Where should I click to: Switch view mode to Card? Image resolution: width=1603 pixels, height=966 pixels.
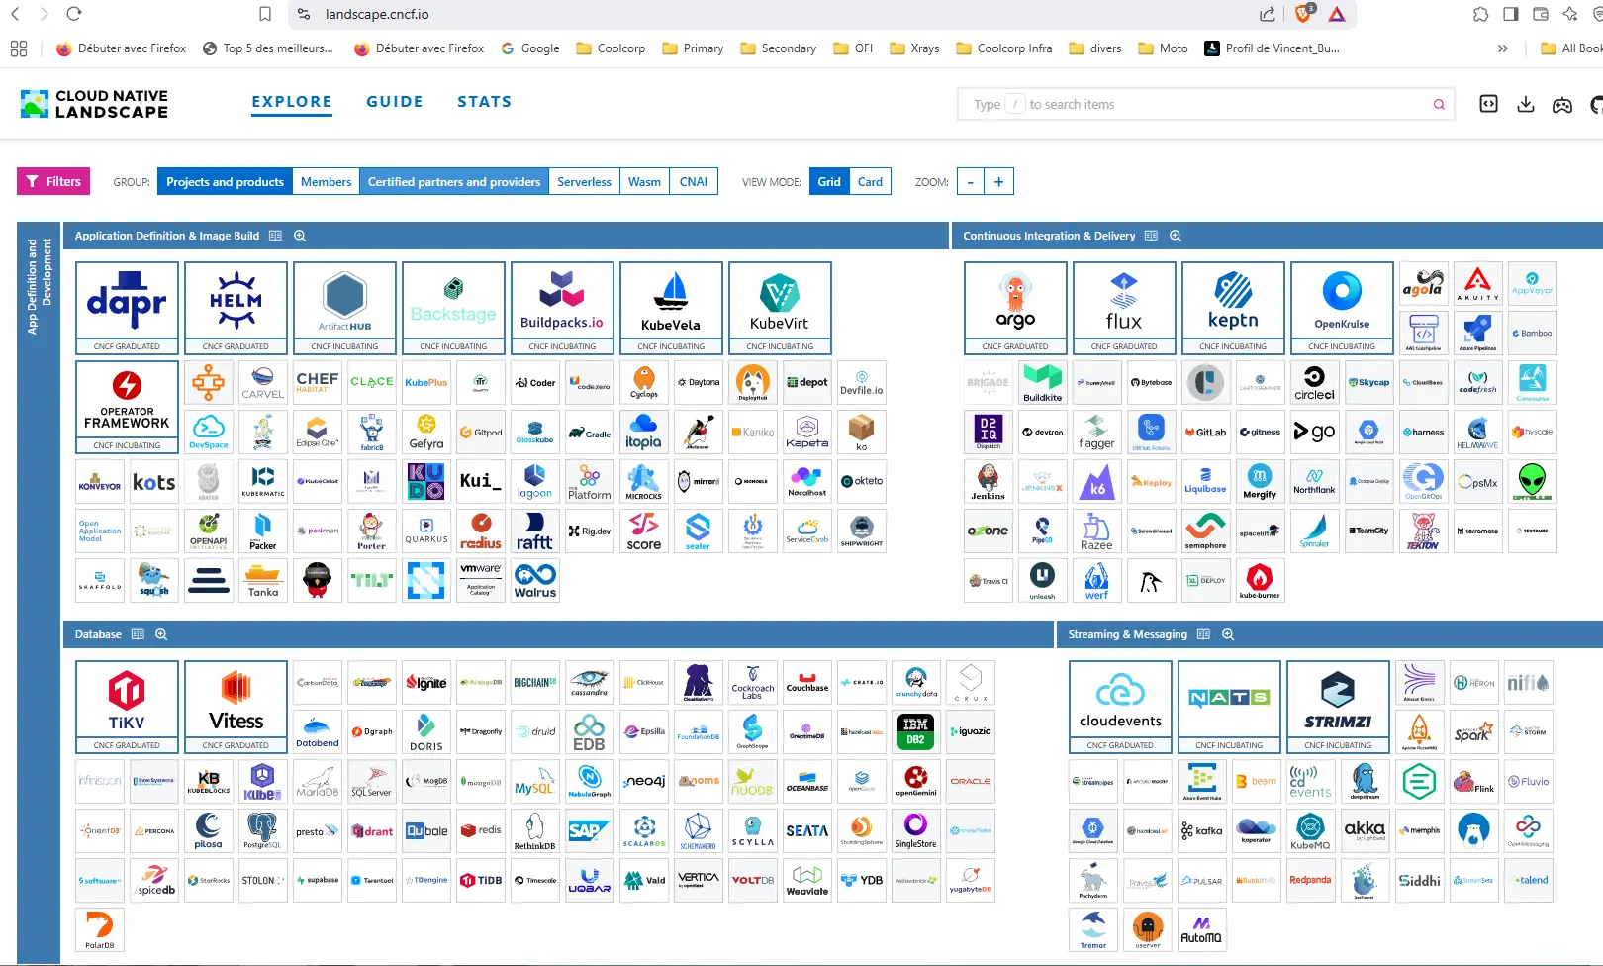click(x=870, y=182)
